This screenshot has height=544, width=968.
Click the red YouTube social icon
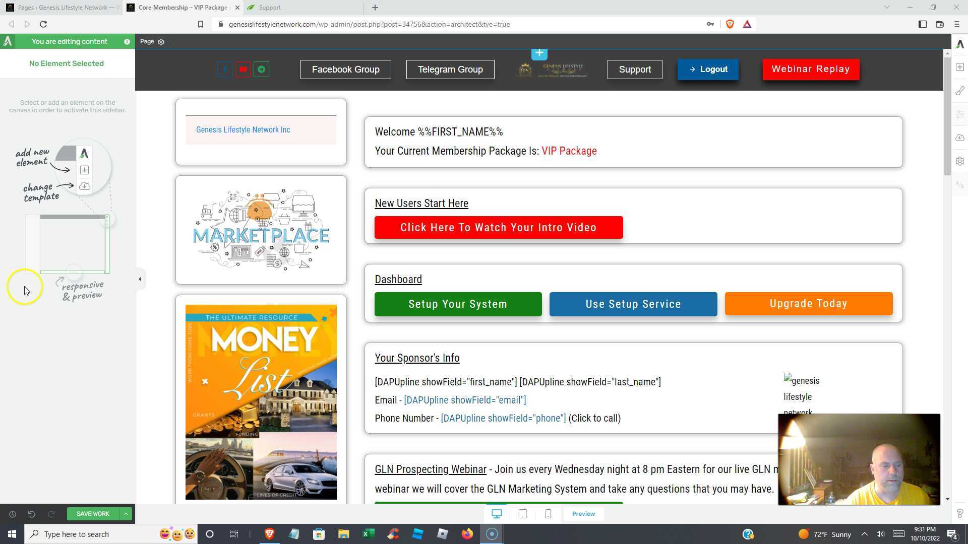coord(243,70)
